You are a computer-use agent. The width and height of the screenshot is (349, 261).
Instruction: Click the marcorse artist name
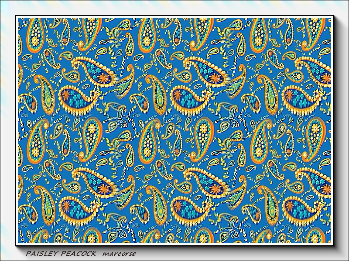119,253
